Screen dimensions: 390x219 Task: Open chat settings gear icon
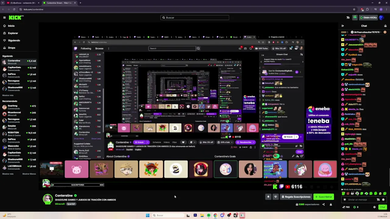pos(374,207)
